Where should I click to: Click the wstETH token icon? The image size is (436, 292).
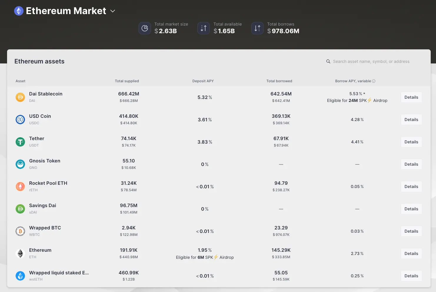(x=20, y=276)
